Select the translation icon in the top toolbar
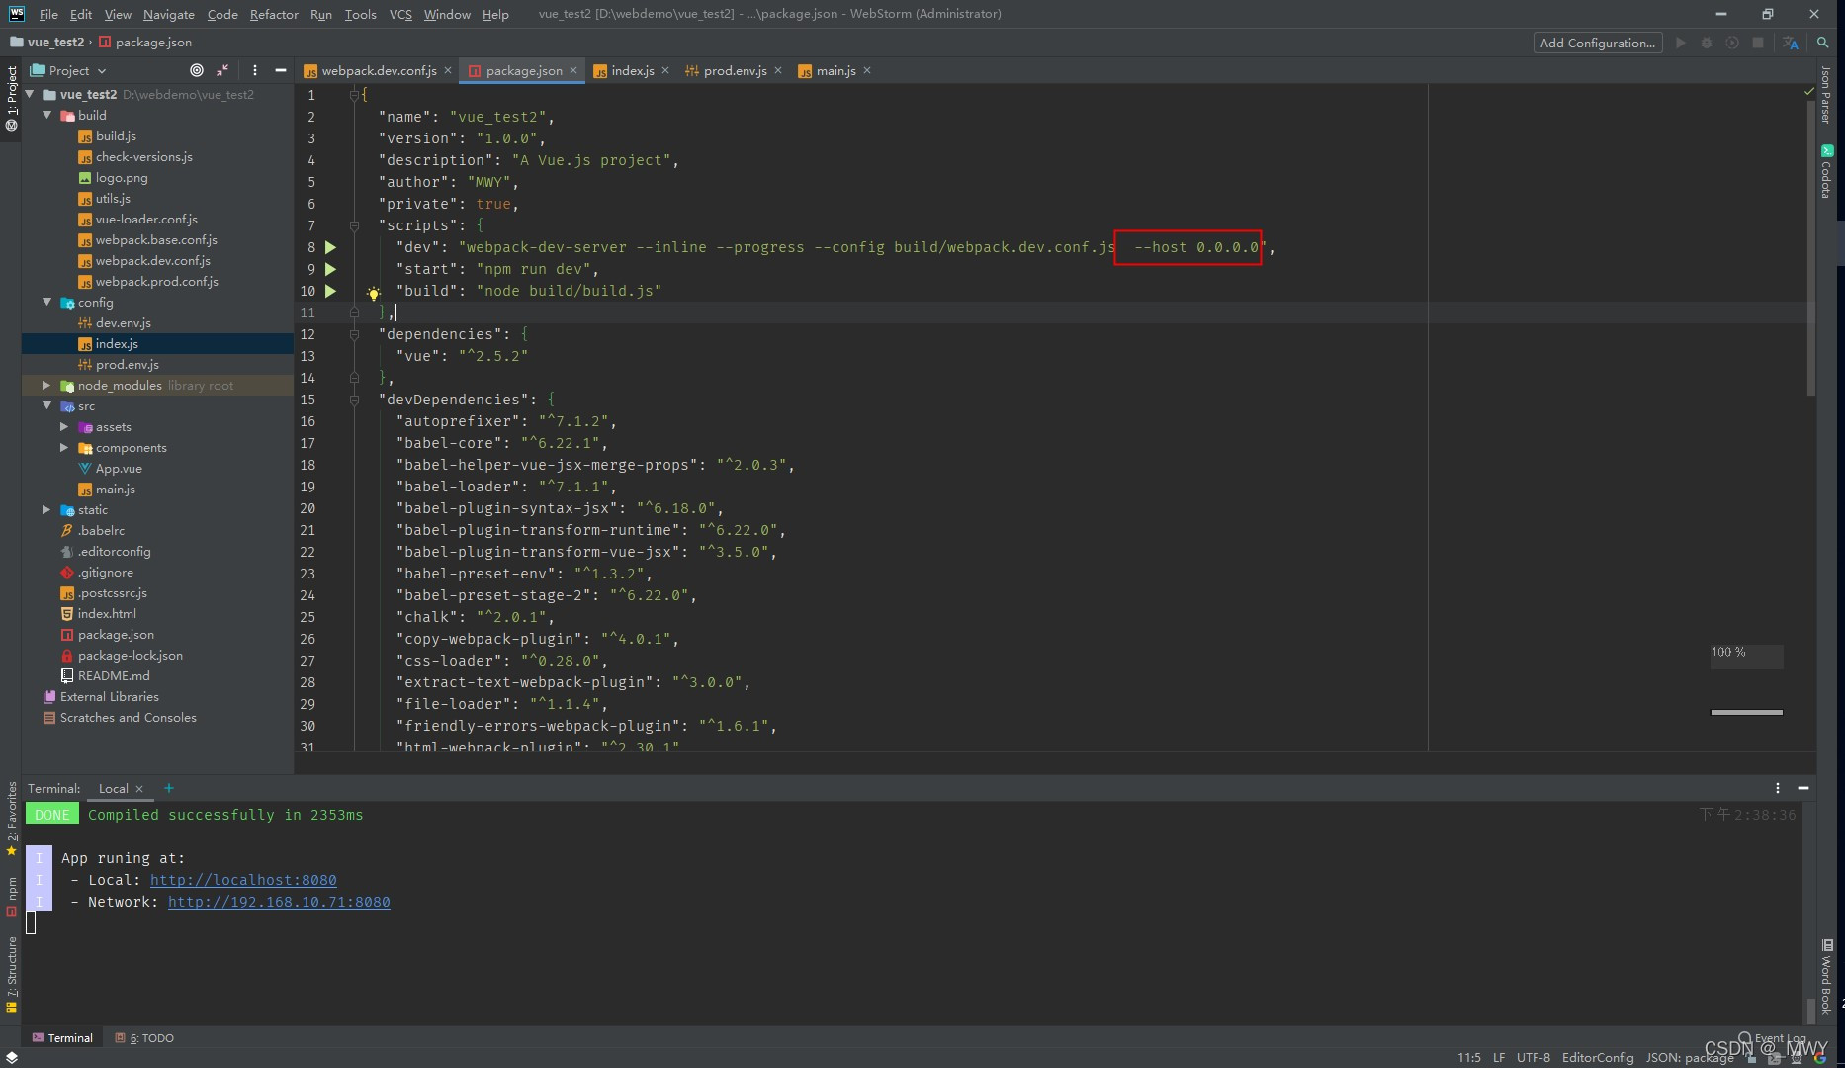1845x1068 pixels. (x=1792, y=43)
